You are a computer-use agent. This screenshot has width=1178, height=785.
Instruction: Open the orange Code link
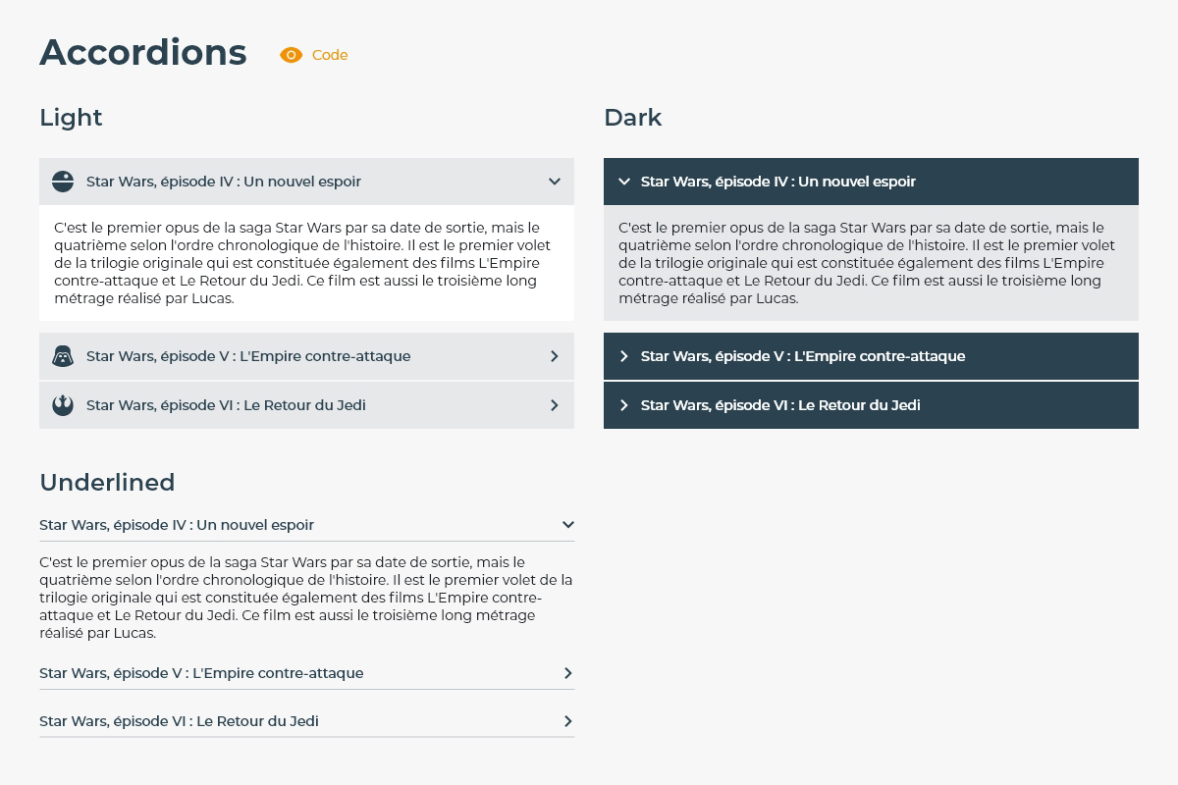pos(330,55)
